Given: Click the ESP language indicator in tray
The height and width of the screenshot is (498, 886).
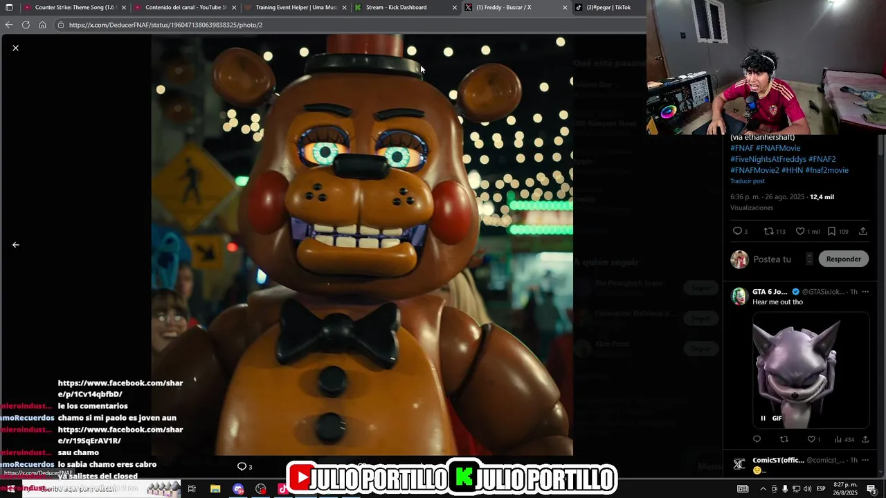Looking at the screenshot, I should click(x=820, y=489).
